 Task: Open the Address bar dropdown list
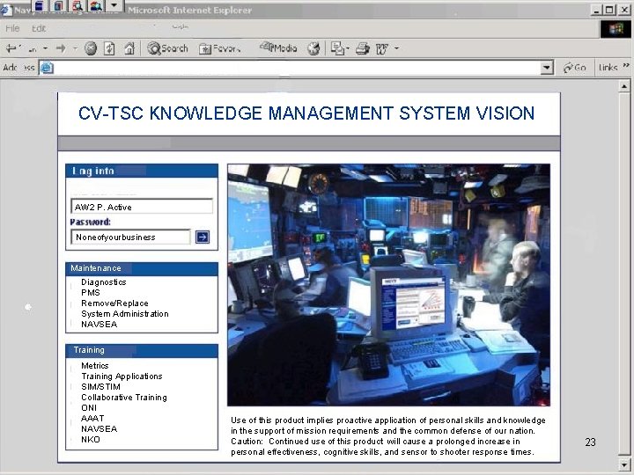547,68
